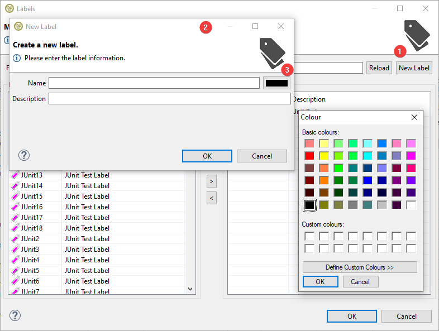Close the Colour picker dialog
This screenshot has width=439, height=331.
coord(414,117)
